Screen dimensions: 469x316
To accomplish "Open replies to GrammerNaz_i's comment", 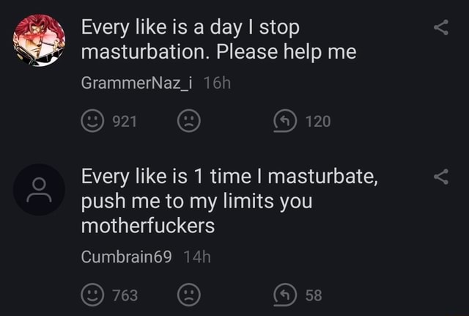I will 285,121.
